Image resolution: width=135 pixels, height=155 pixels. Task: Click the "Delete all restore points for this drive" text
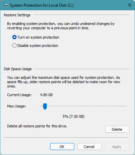click(37, 126)
